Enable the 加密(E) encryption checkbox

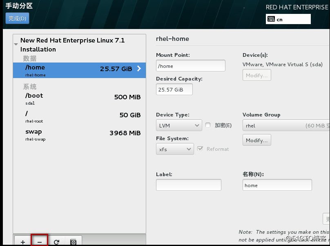click(x=208, y=125)
